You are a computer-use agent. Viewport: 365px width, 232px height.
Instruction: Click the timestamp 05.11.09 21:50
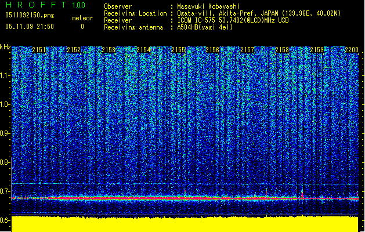pyautogui.click(x=30, y=27)
